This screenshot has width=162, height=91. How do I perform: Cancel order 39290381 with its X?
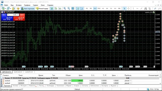click(x=131, y=83)
